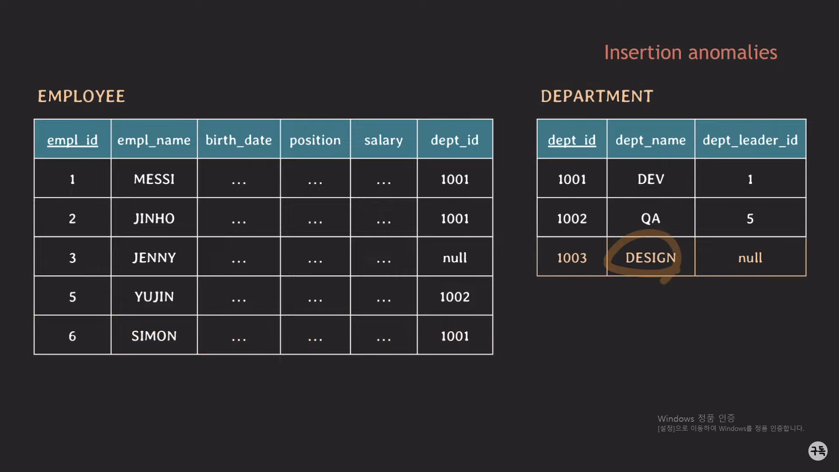Click the 1002 dept_id cell for YUJIN
The height and width of the screenshot is (472, 839).
tap(454, 297)
